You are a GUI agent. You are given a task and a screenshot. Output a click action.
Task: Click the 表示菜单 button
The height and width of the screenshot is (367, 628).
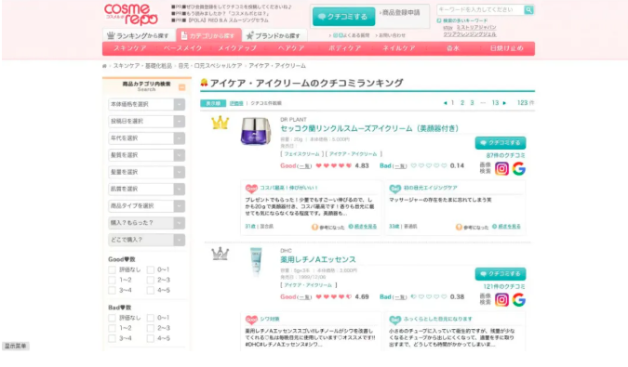(16, 346)
